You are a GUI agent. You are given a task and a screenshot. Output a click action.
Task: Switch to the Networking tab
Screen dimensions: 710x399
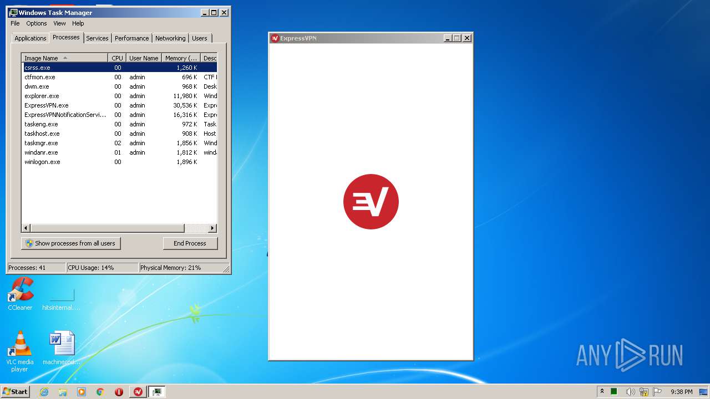pos(170,38)
